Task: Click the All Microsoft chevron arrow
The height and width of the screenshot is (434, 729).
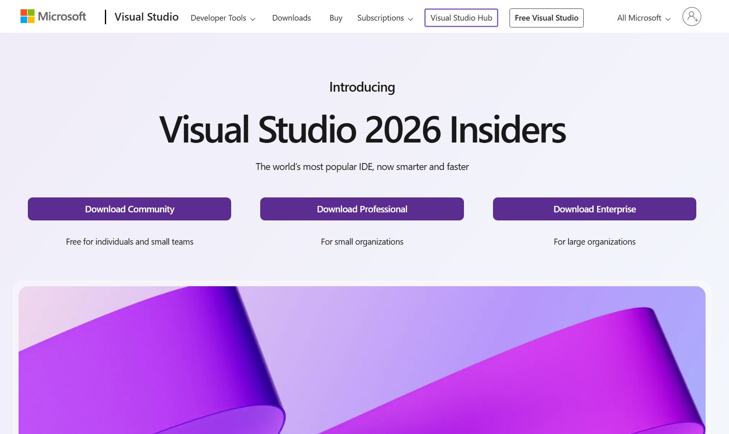Action: tap(668, 19)
